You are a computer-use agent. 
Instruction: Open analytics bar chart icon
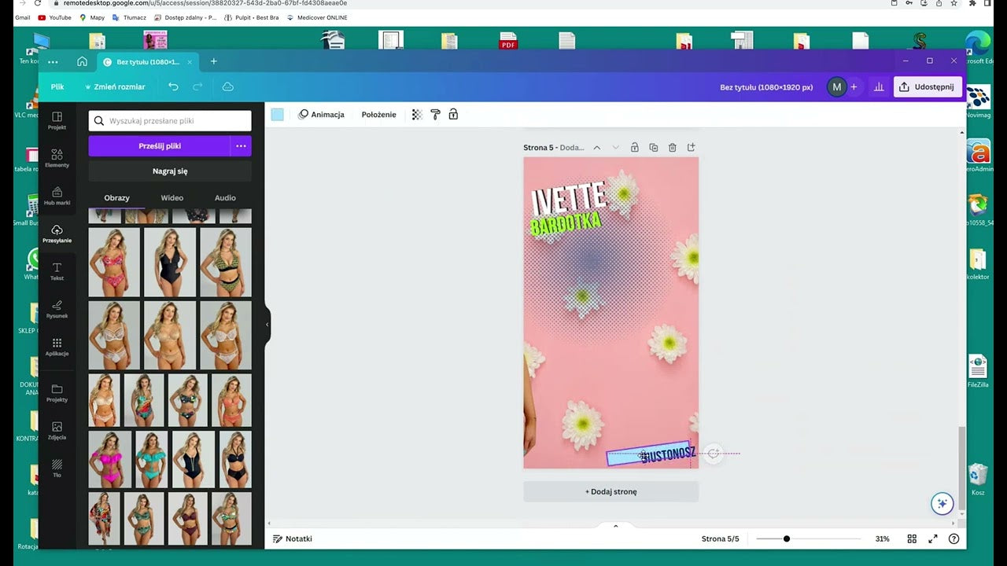point(879,87)
